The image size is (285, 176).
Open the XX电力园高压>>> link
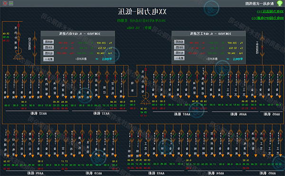(x=270, y=11)
